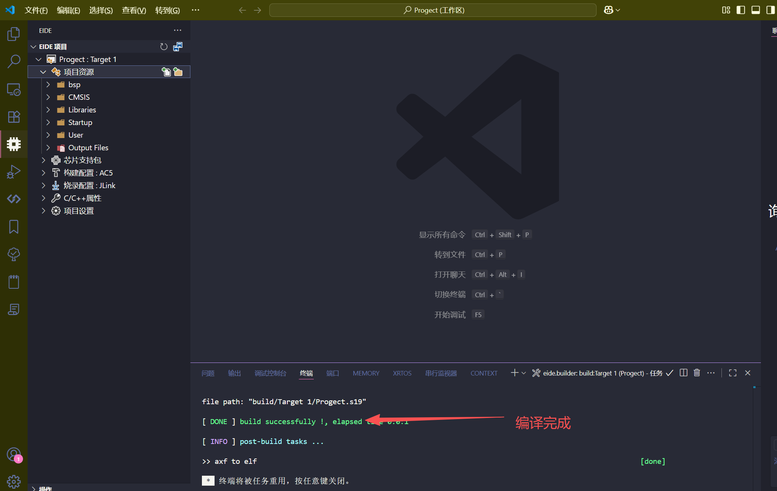Kill terminal with trash icon
The height and width of the screenshot is (491, 777).
(x=697, y=373)
